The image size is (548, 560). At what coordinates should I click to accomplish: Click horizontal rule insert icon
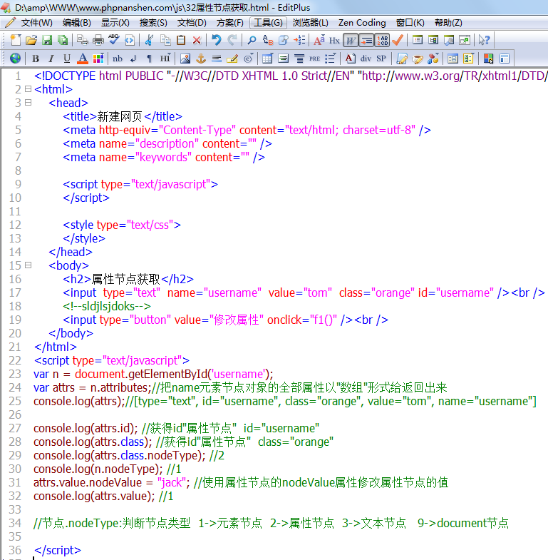pos(217,58)
